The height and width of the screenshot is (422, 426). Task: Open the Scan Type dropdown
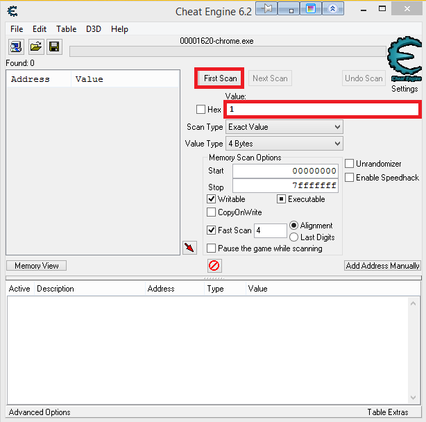pyautogui.click(x=284, y=127)
